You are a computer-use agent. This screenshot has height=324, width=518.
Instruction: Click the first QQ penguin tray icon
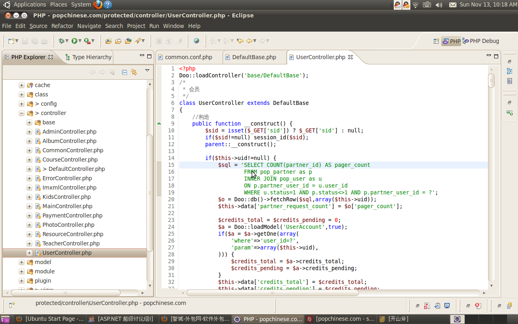click(x=398, y=5)
